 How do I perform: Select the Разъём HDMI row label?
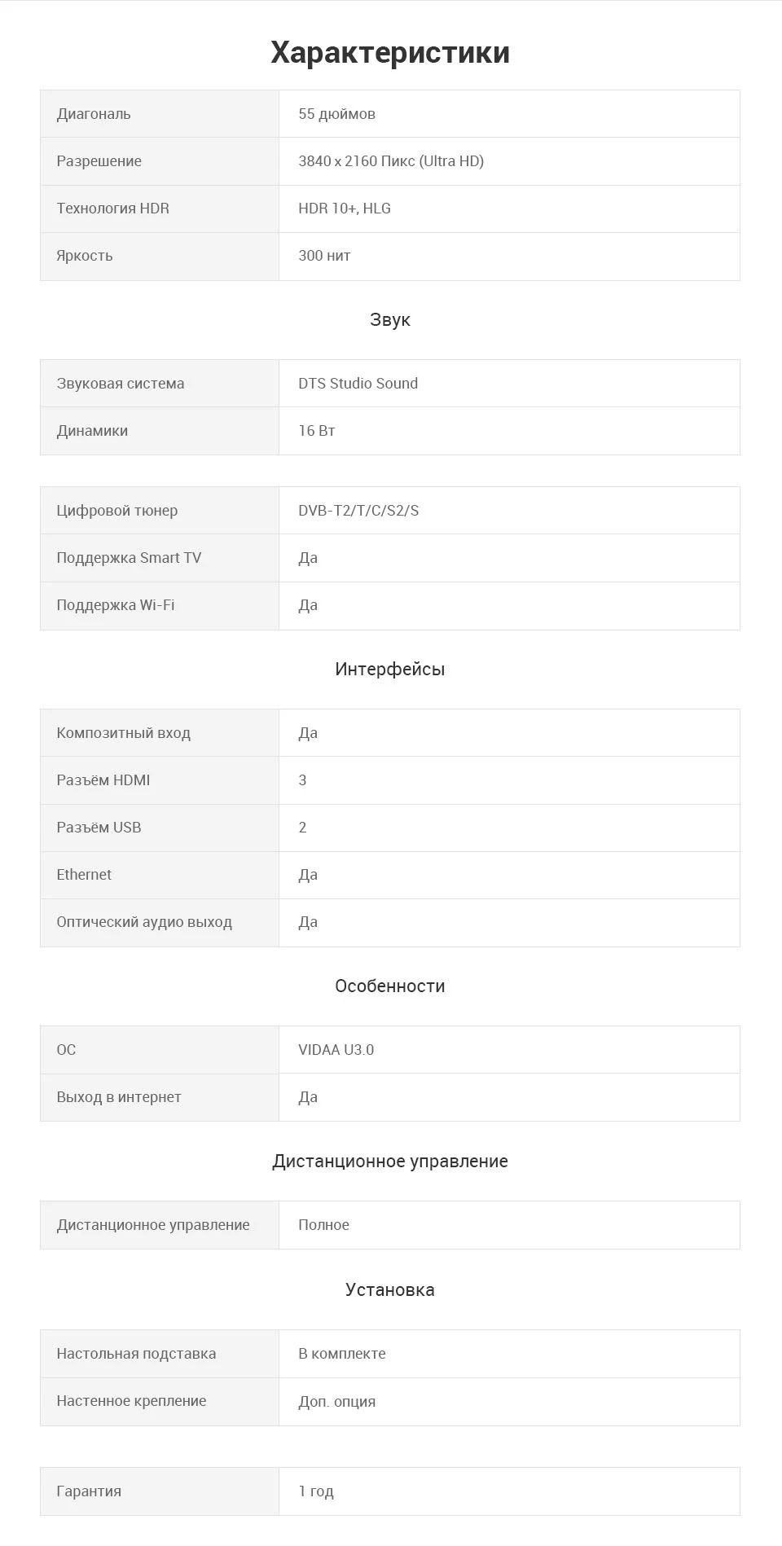(x=103, y=780)
